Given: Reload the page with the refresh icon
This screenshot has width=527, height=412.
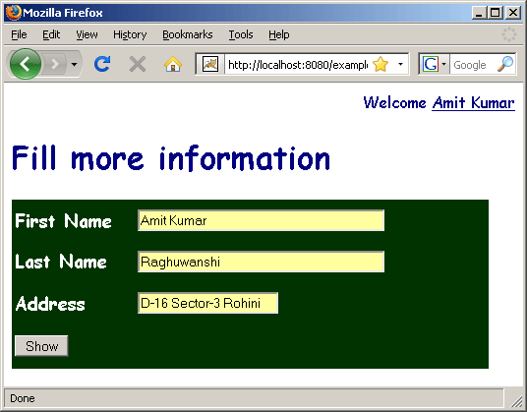Looking at the screenshot, I should (x=102, y=64).
